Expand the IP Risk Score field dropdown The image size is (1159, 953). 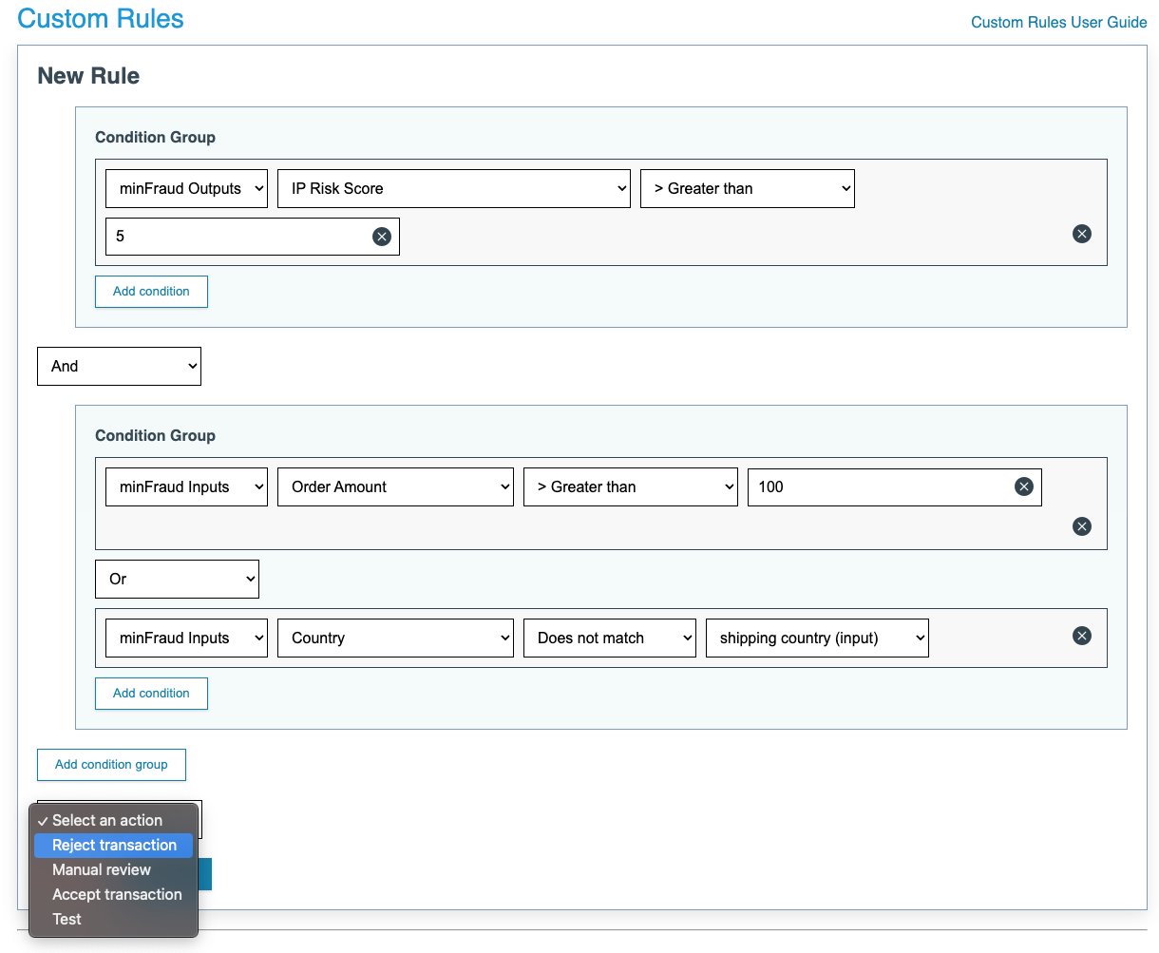point(453,188)
